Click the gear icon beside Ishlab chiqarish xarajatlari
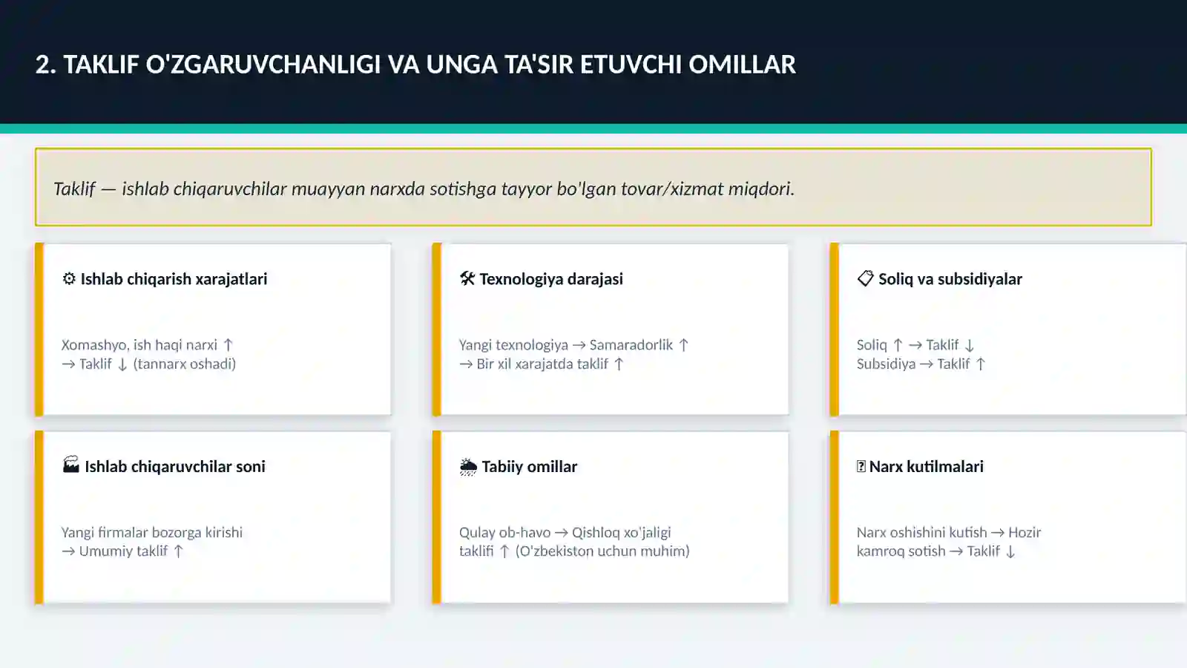1187x668 pixels. tap(69, 279)
